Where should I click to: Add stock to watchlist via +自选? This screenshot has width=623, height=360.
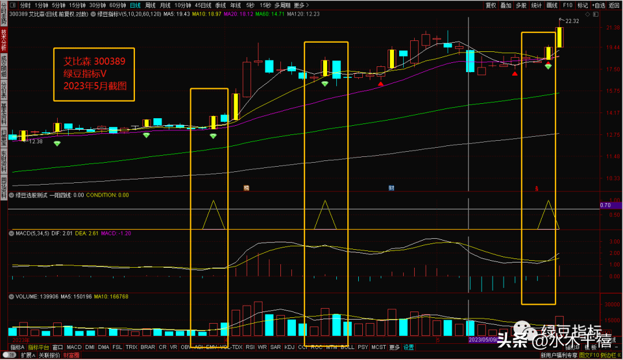599,5
